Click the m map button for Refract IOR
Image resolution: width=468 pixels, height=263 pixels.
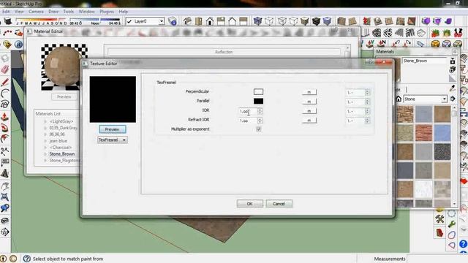(x=309, y=120)
